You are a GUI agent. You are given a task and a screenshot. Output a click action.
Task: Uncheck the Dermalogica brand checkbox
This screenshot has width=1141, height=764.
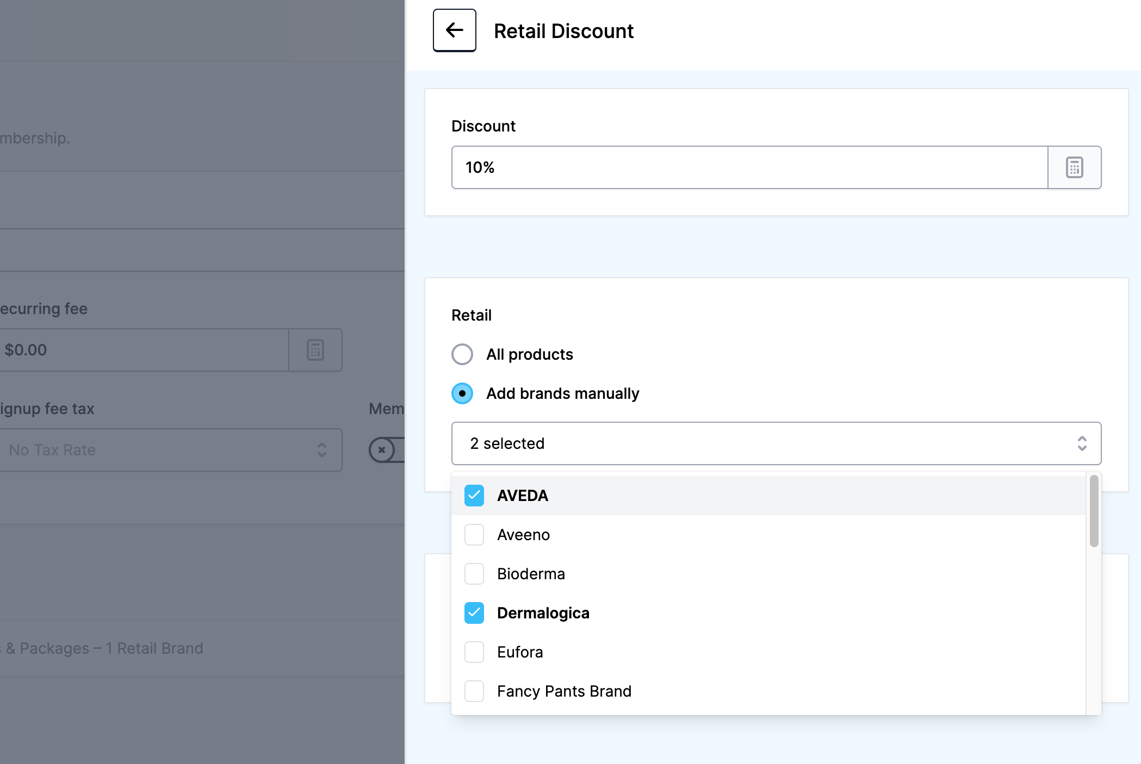tap(474, 613)
